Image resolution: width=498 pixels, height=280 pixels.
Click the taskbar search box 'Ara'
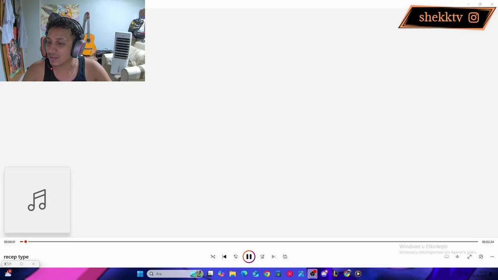click(175, 274)
